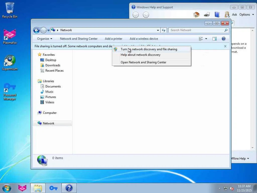Open Recent Places in Favorites

point(54,71)
